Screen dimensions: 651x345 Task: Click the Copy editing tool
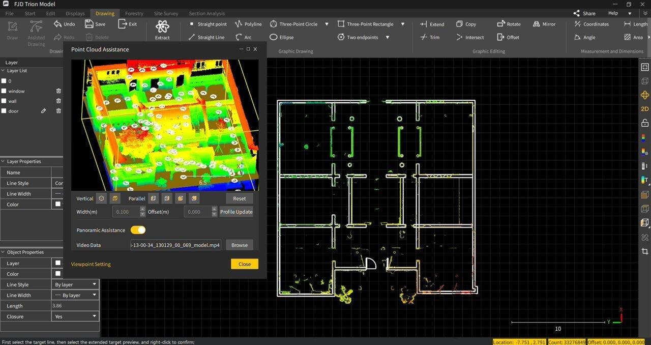pos(466,24)
